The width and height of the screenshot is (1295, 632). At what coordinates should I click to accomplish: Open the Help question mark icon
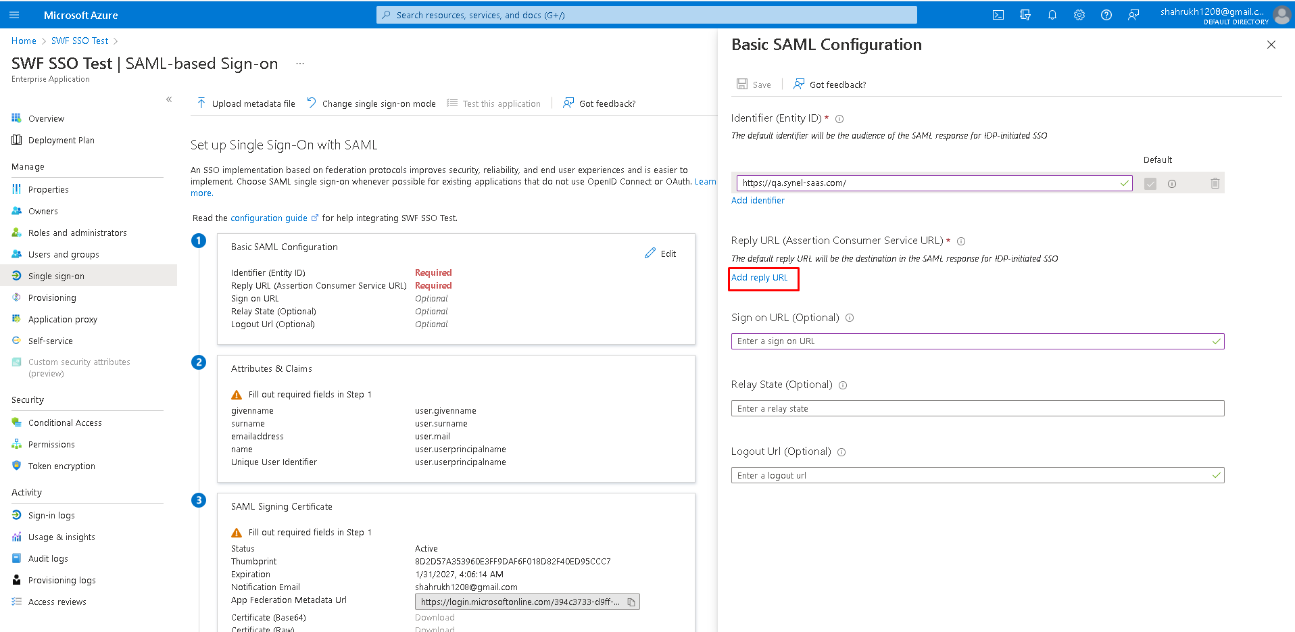1106,15
